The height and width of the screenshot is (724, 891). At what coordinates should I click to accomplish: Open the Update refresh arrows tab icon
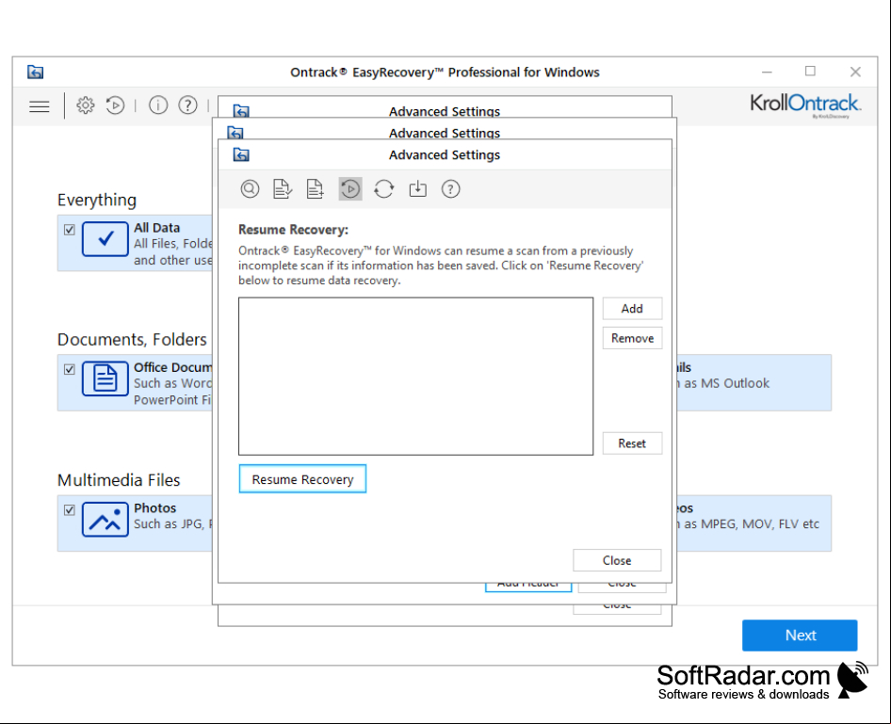(x=383, y=188)
